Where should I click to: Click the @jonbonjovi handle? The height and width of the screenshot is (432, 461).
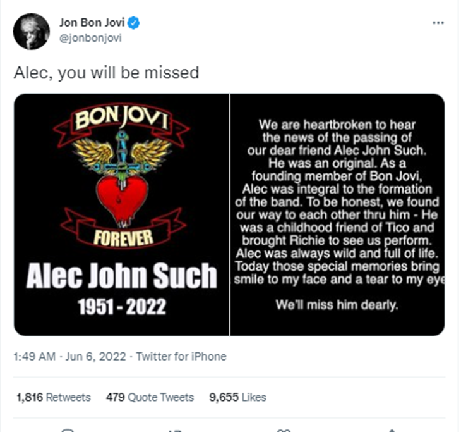pyautogui.click(x=90, y=37)
